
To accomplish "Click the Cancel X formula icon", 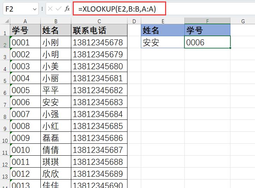I will pos(50,9).
